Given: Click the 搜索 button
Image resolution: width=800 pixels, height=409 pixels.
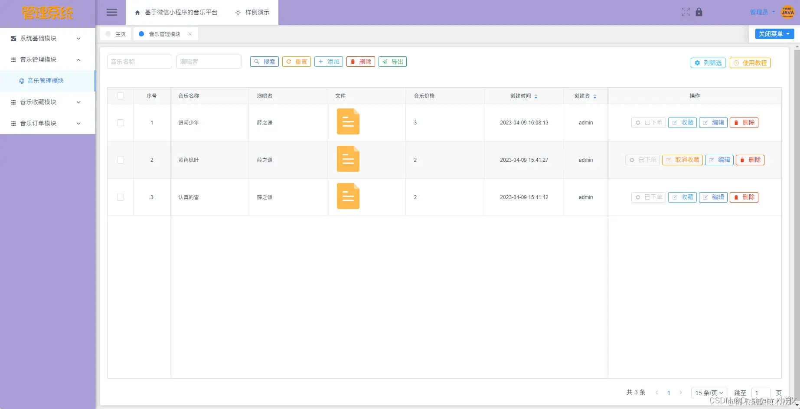Looking at the screenshot, I should click(264, 62).
